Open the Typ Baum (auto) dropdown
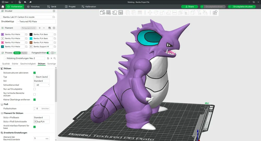261x141 pixels. tap(41, 77)
